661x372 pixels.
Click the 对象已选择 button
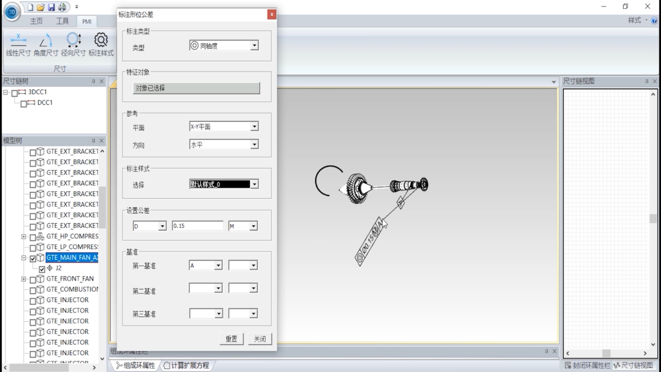click(x=197, y=88)
